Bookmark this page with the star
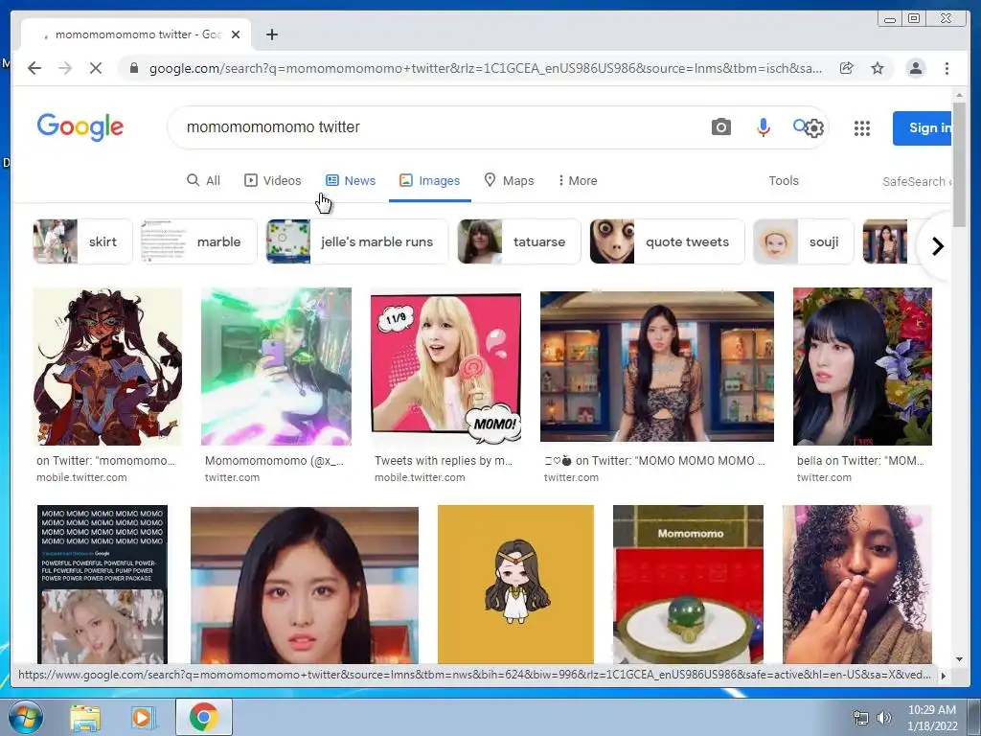This screenshot has height=736, width=981. point(878,68)
